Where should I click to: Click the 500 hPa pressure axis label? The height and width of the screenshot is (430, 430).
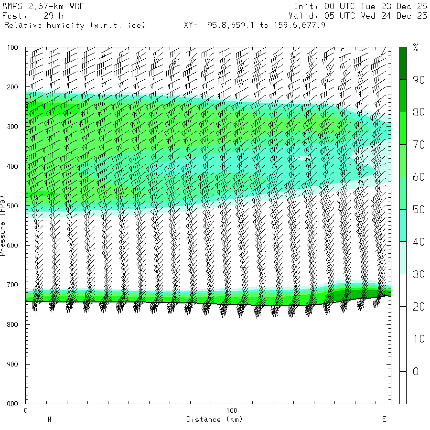click(12, 206)
